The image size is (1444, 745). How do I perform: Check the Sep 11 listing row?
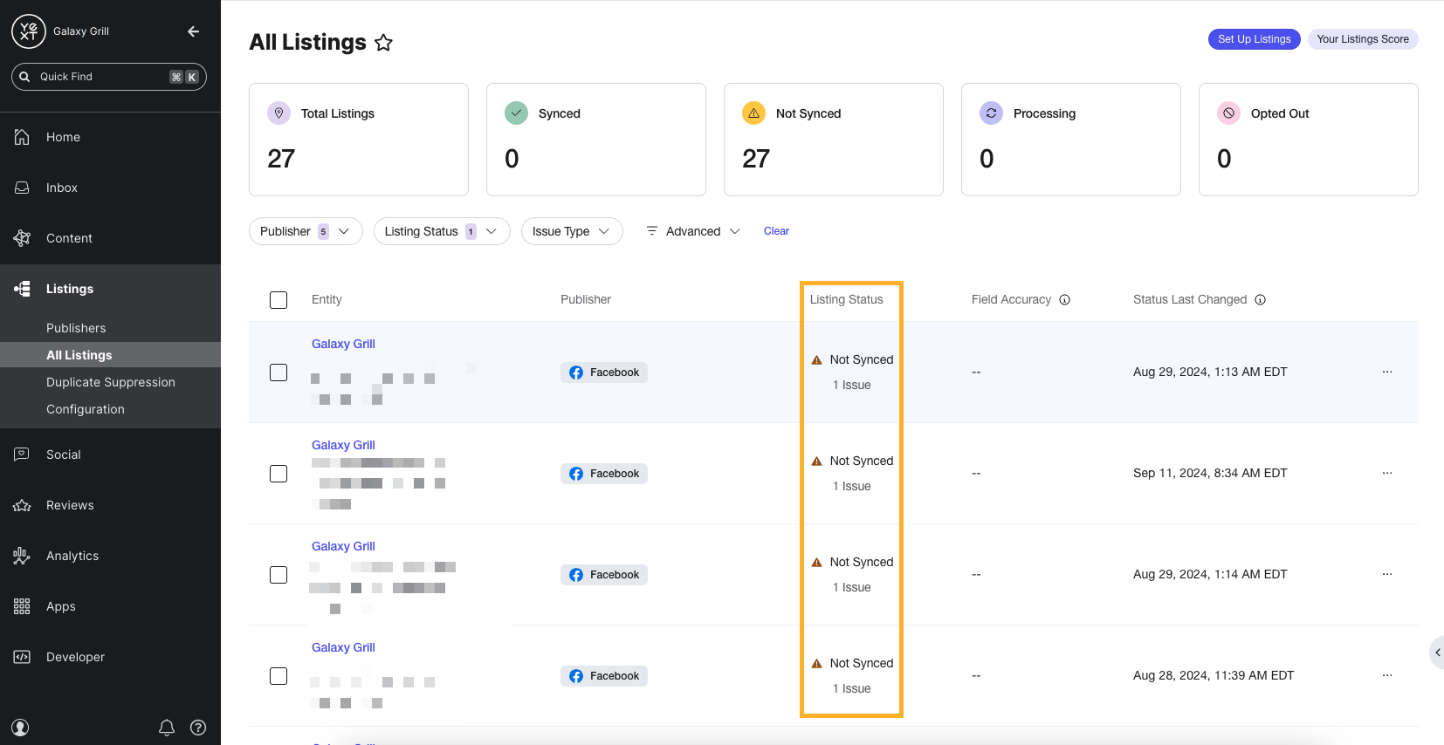278,474
